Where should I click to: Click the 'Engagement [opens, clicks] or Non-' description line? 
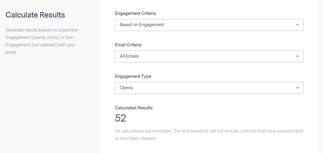tap(40, 38)
